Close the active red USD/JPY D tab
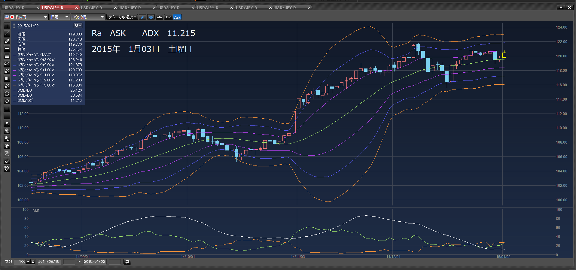Viewport: 576px width, 270px height. point(77,8)
